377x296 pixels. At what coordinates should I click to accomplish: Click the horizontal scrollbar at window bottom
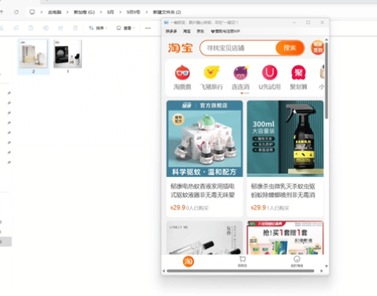(x=240, y=271)
